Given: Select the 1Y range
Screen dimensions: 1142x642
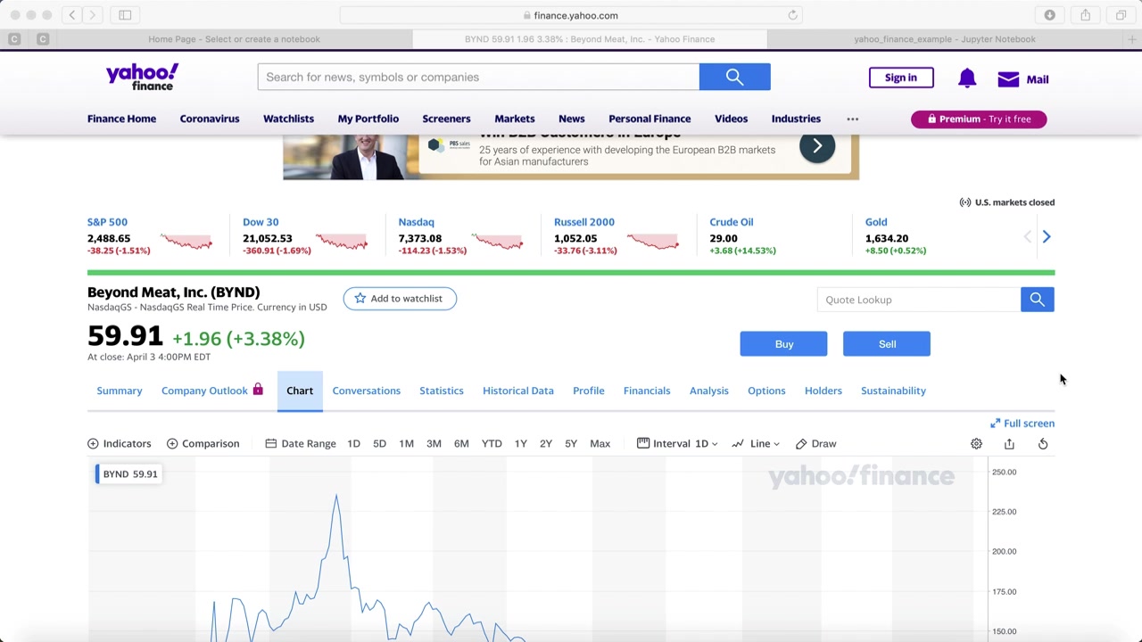Looking at the screenshot, I should (520, 443).
